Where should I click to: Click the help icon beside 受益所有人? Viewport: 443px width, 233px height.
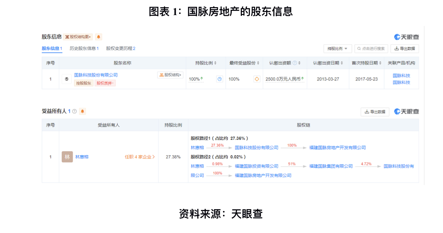[x=74, y=111]
